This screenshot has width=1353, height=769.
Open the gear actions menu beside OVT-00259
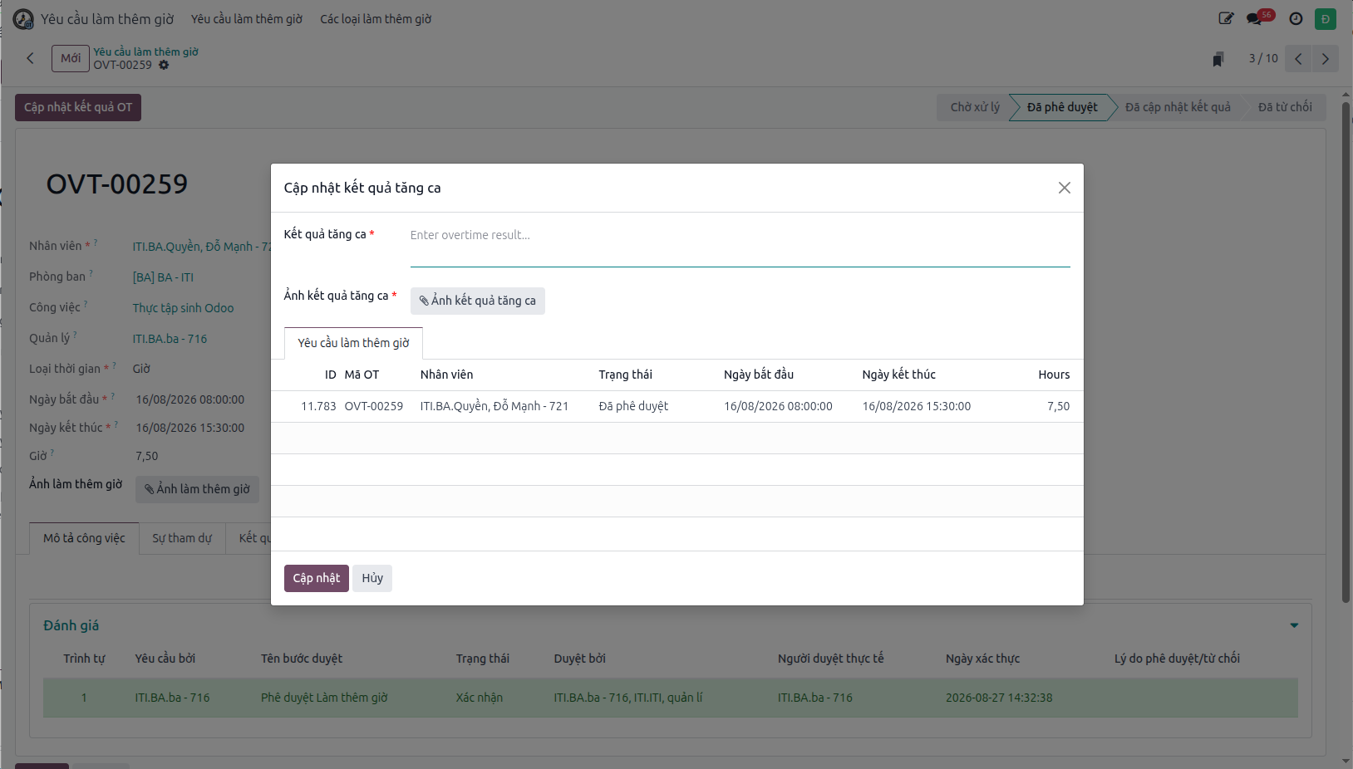tap(164, 65)
